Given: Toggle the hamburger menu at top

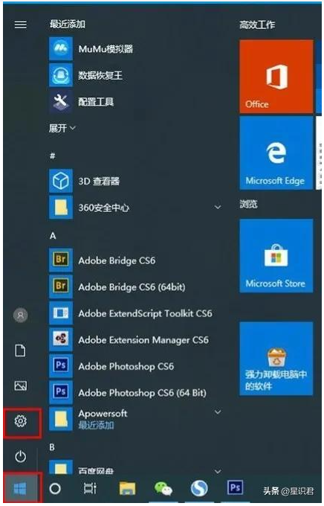Looking at the screenshot, I should pos(21,25).
